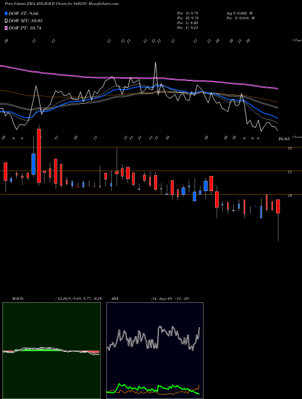Click the magenta DOW PT legend swatch
The width and height of the screenshot is (302, 399).
(x=6, y=28)
